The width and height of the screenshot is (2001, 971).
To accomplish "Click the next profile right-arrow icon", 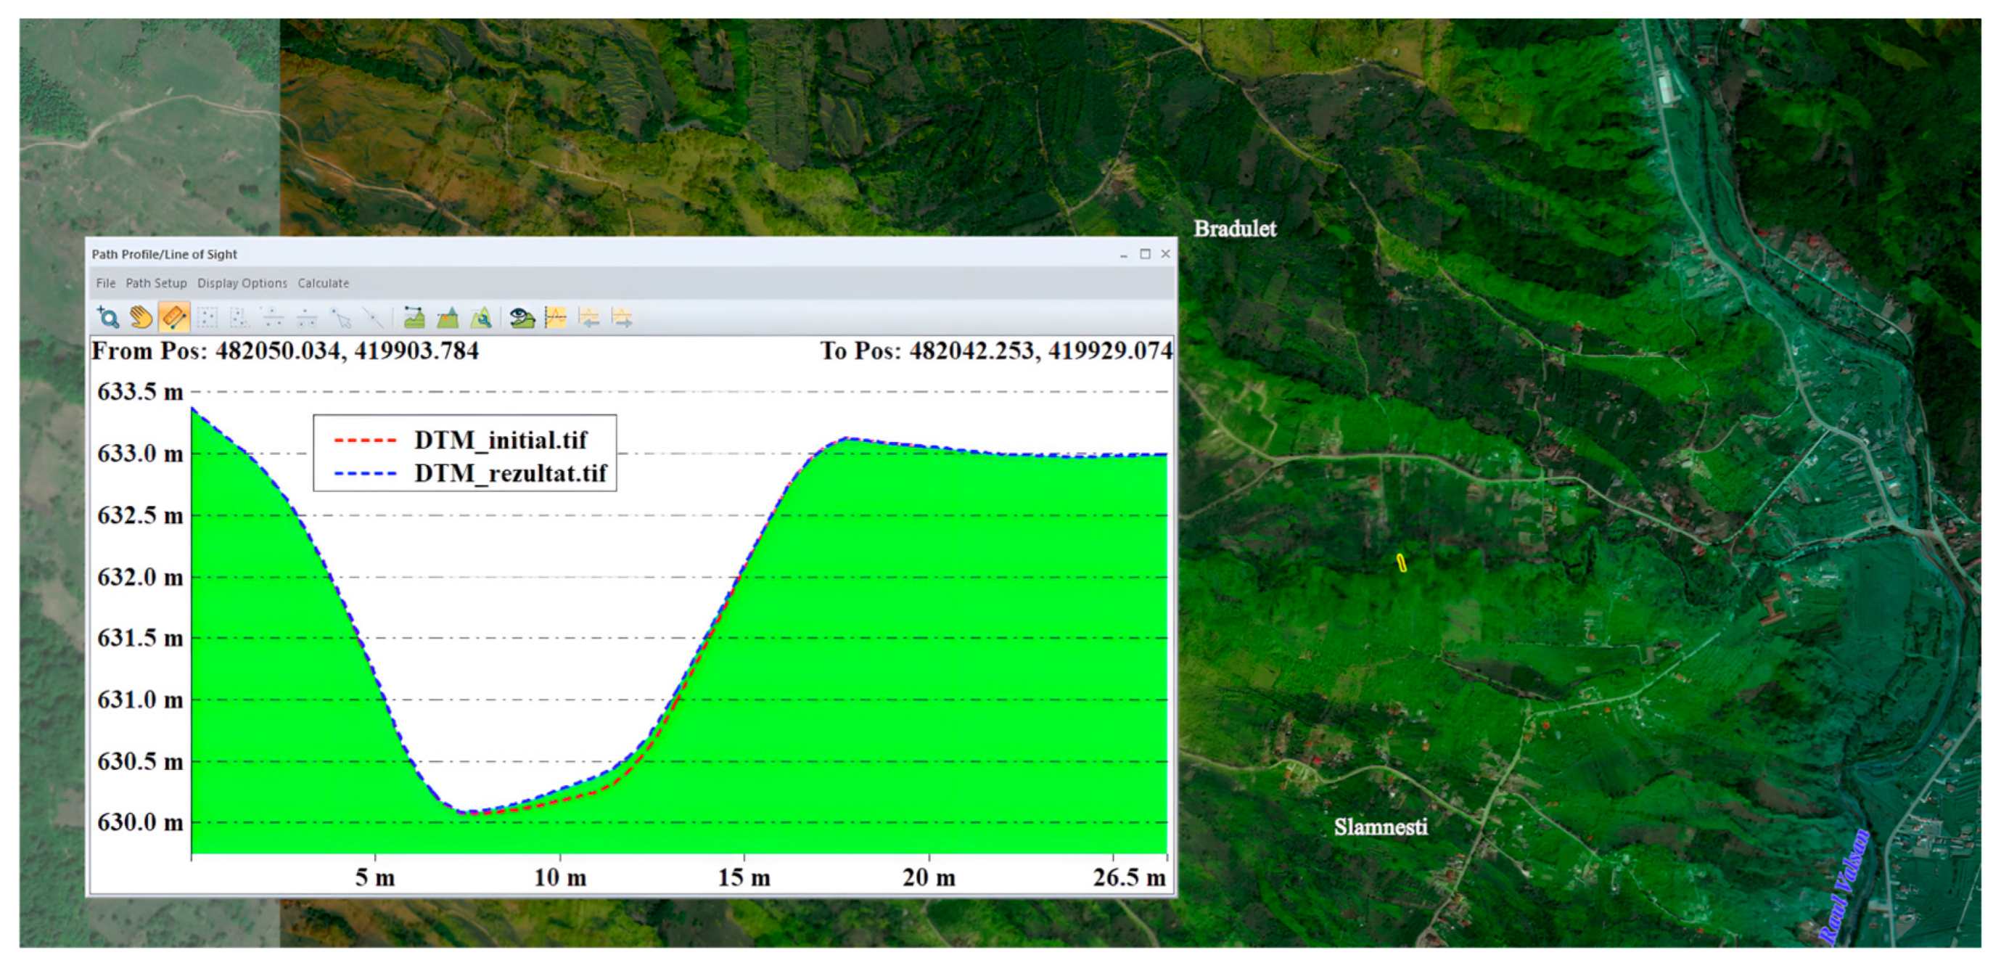I will point(622,318).
